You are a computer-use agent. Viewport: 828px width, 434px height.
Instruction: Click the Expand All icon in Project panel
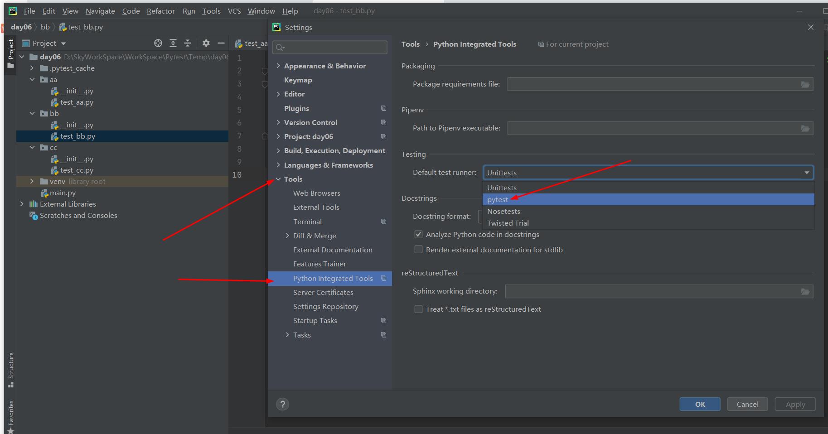pyautogui.click(x=173, y=43)
